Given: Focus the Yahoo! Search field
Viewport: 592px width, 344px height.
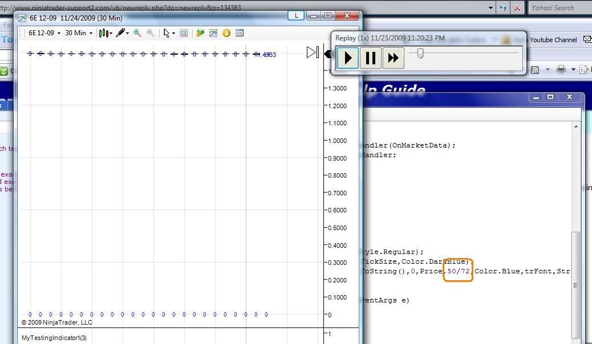Looking at the screenshot, I should 560,7.
